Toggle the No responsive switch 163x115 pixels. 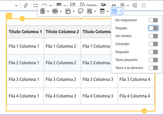153,20
